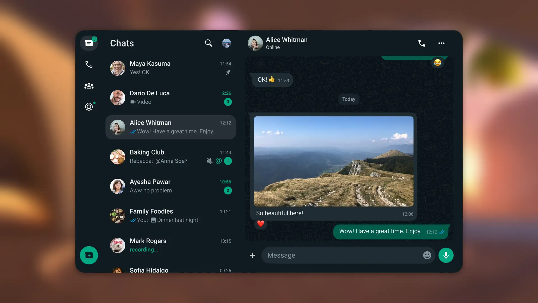The width and height of the screenshot is (538, 303).
Task: Open the emoji picker in message box
Action: [427, 255]
